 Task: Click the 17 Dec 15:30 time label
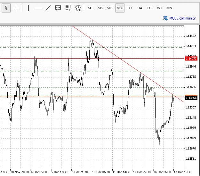click(182, 172)
